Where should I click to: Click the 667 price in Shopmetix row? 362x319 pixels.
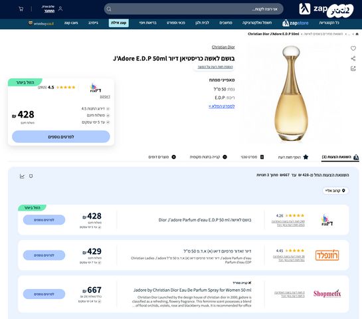(x=92, y=290)
